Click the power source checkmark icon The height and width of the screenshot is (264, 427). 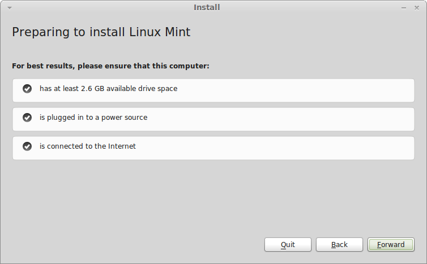point(27,118)
